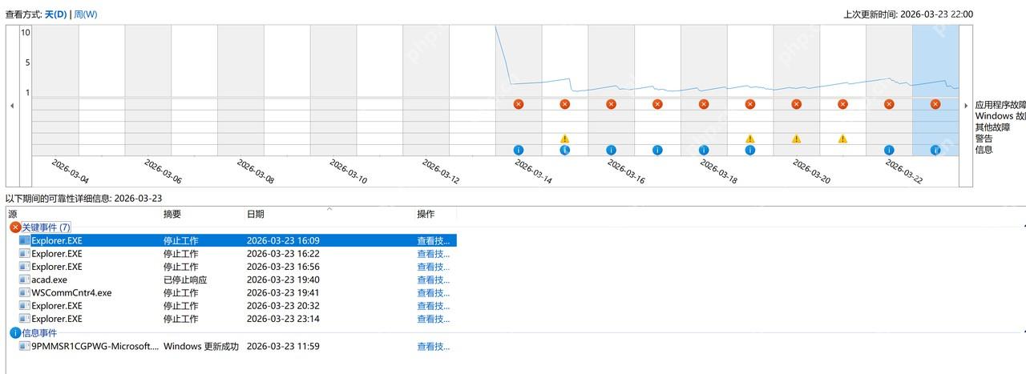Open 查看技... link for WSCommCntr4.exe
Viewport: 1026px width, 374px height.
433,292
